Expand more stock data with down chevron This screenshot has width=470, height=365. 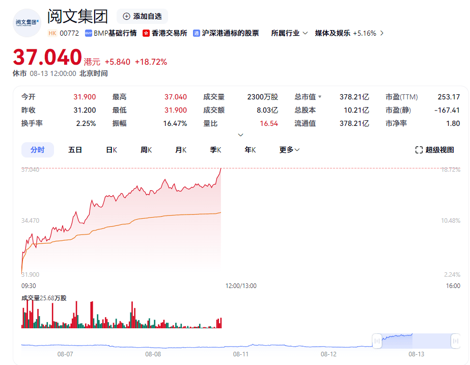click(240, 135)
